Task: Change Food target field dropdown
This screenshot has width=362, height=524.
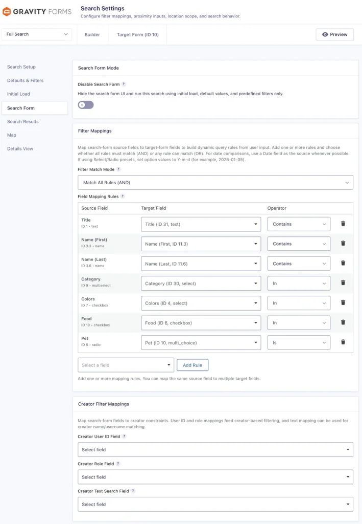Action: (x=201, y=323)
